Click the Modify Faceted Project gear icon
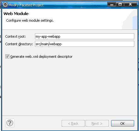This screenshot has height=131, width=139. point(5,5)
